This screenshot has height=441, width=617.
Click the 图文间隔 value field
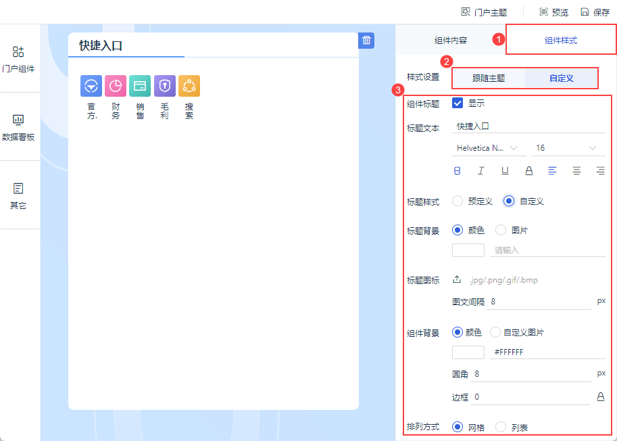[x=539, y=302]
